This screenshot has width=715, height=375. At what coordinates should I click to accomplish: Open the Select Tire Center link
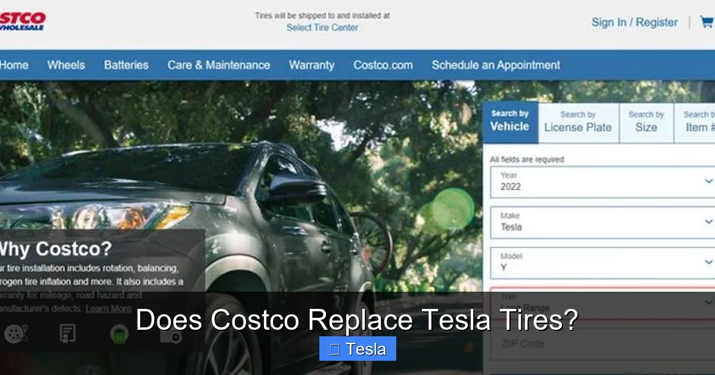(322, 27)
